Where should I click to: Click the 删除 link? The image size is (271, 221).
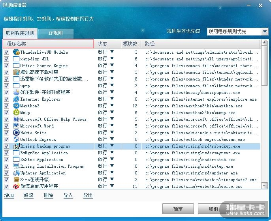tap(48, 195)
